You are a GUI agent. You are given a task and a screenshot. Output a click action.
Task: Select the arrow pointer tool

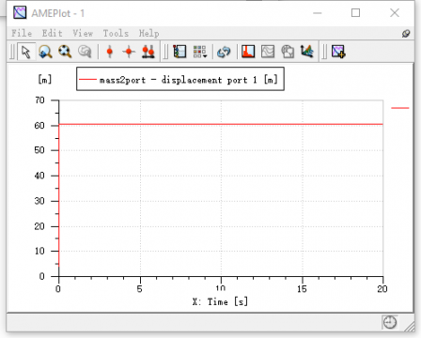tap(26, 52)
